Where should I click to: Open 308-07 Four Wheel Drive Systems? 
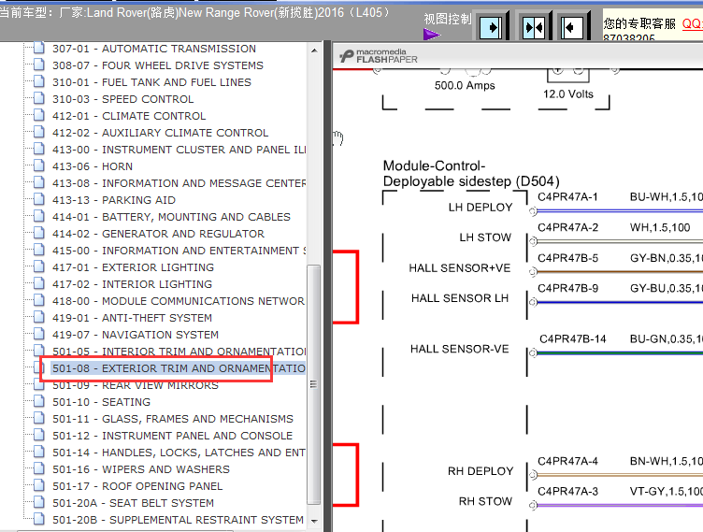coord(158,65)
